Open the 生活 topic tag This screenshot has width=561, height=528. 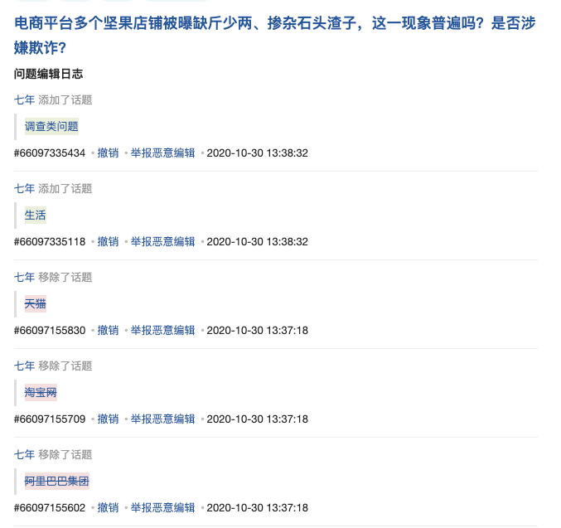36,216
